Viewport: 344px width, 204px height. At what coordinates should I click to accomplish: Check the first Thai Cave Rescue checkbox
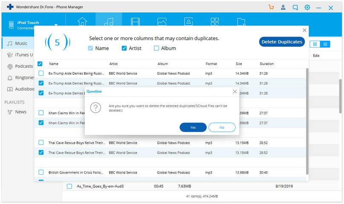click(41, 142)
